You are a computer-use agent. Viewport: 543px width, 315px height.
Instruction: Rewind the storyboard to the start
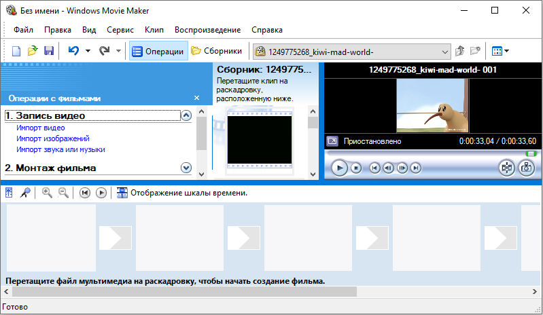(84, 193)
